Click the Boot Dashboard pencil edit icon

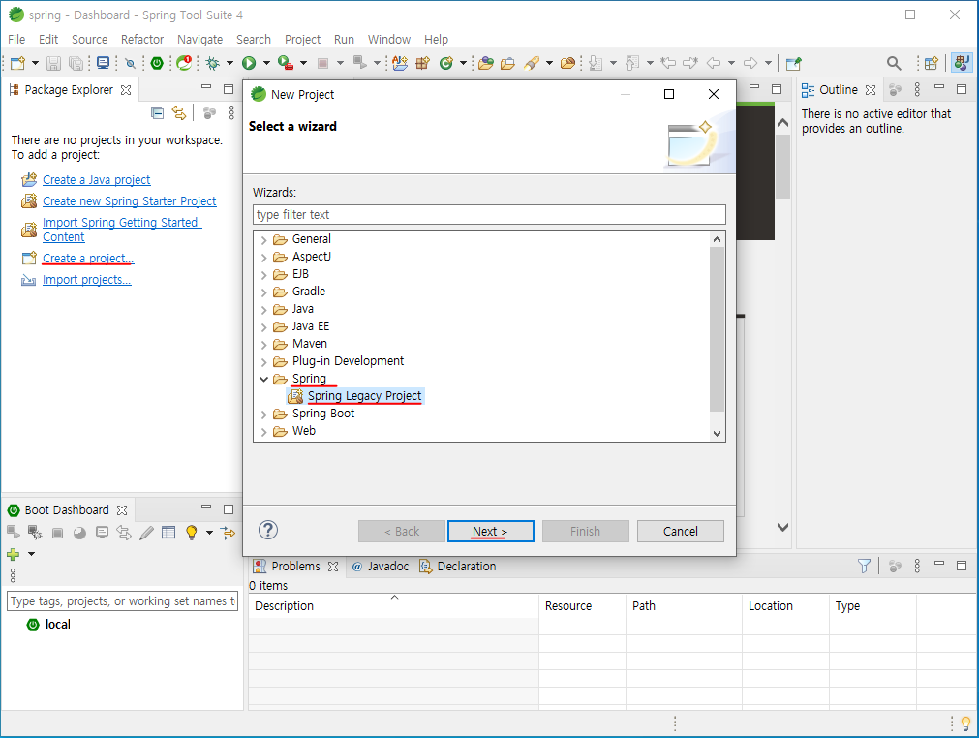147,533
